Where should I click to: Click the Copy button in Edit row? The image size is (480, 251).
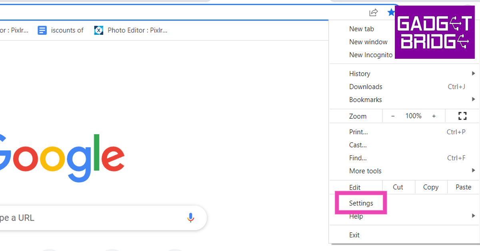click(431, 187)
